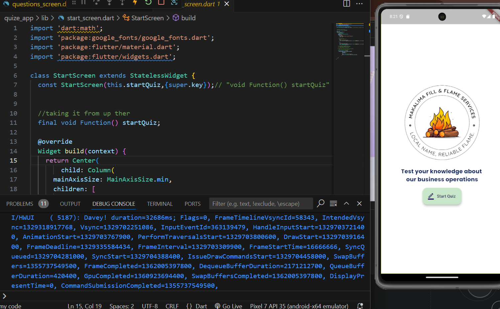Stop debugging with the red square

(x=161, y=2)
